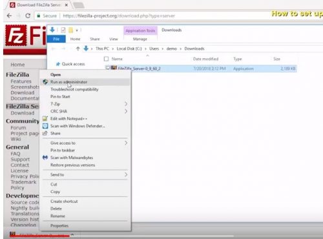Open the FAQ link under General
This screenshot has height=239, width=323.
point(16,154)
